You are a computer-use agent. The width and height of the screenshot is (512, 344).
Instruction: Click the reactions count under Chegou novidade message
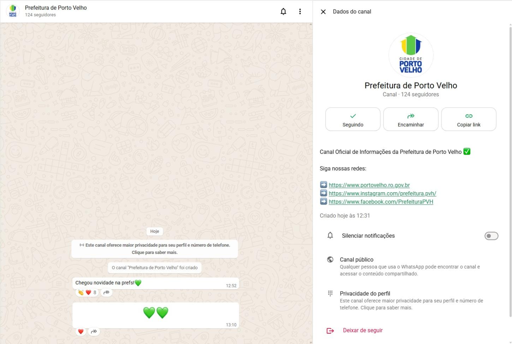coord(87,292)
